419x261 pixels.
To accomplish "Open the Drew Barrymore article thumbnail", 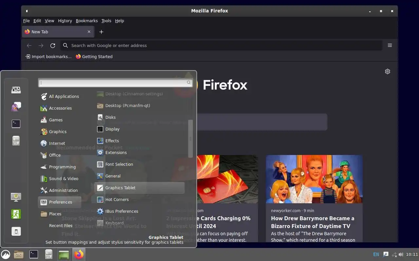I will (x=314, y=179).
